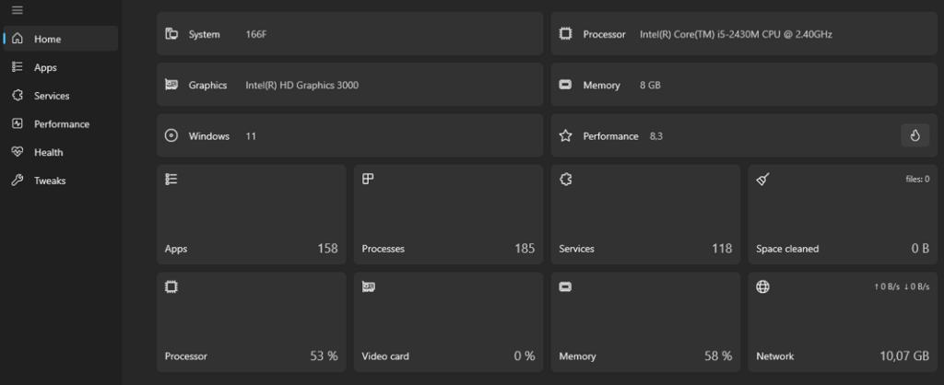Click the Performance activity icon in sidebar

pyautogui.click(x=18, y=123)
